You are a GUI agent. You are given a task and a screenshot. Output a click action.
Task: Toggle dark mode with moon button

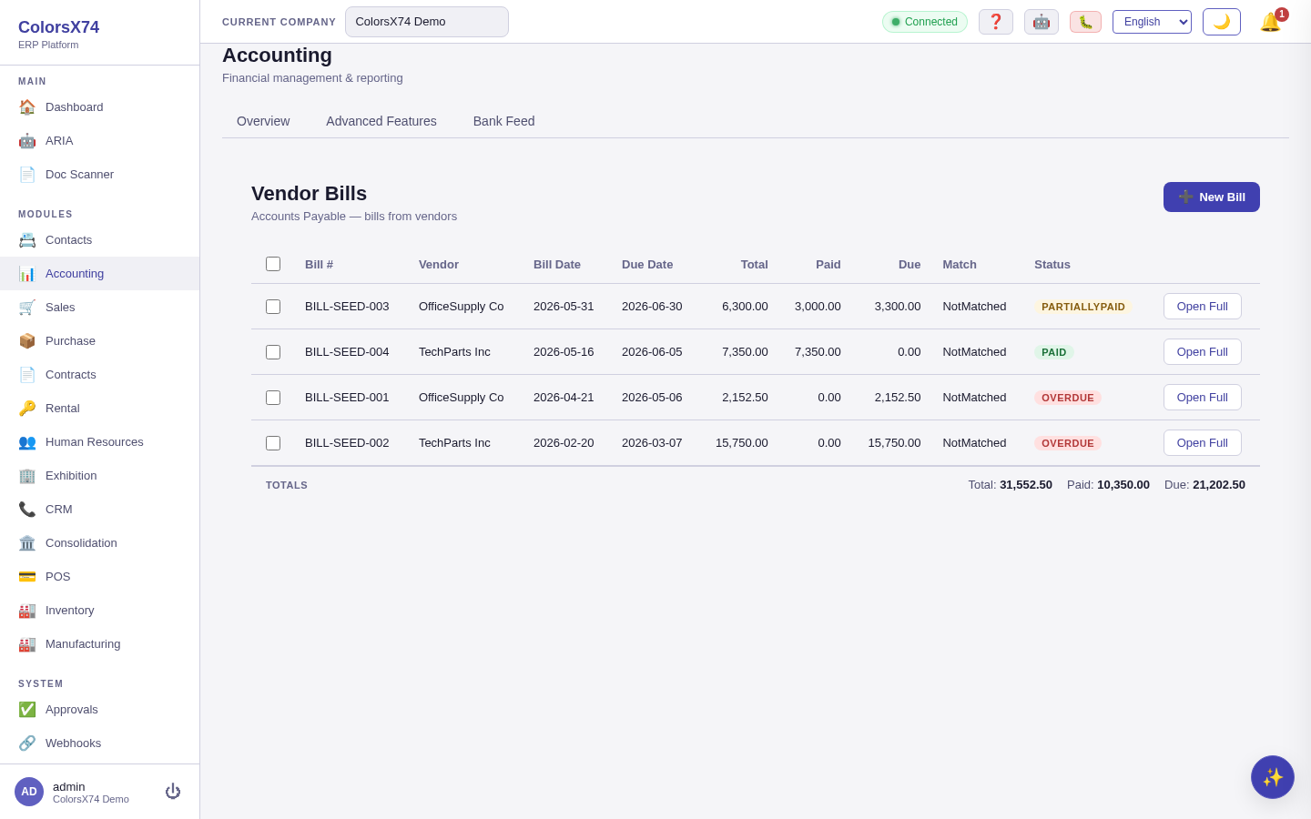[x=1222, y=22]
